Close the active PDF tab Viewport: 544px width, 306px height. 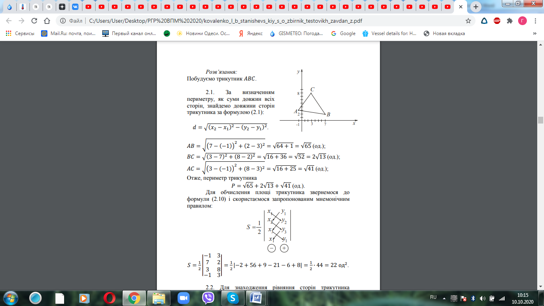[461, 7]
